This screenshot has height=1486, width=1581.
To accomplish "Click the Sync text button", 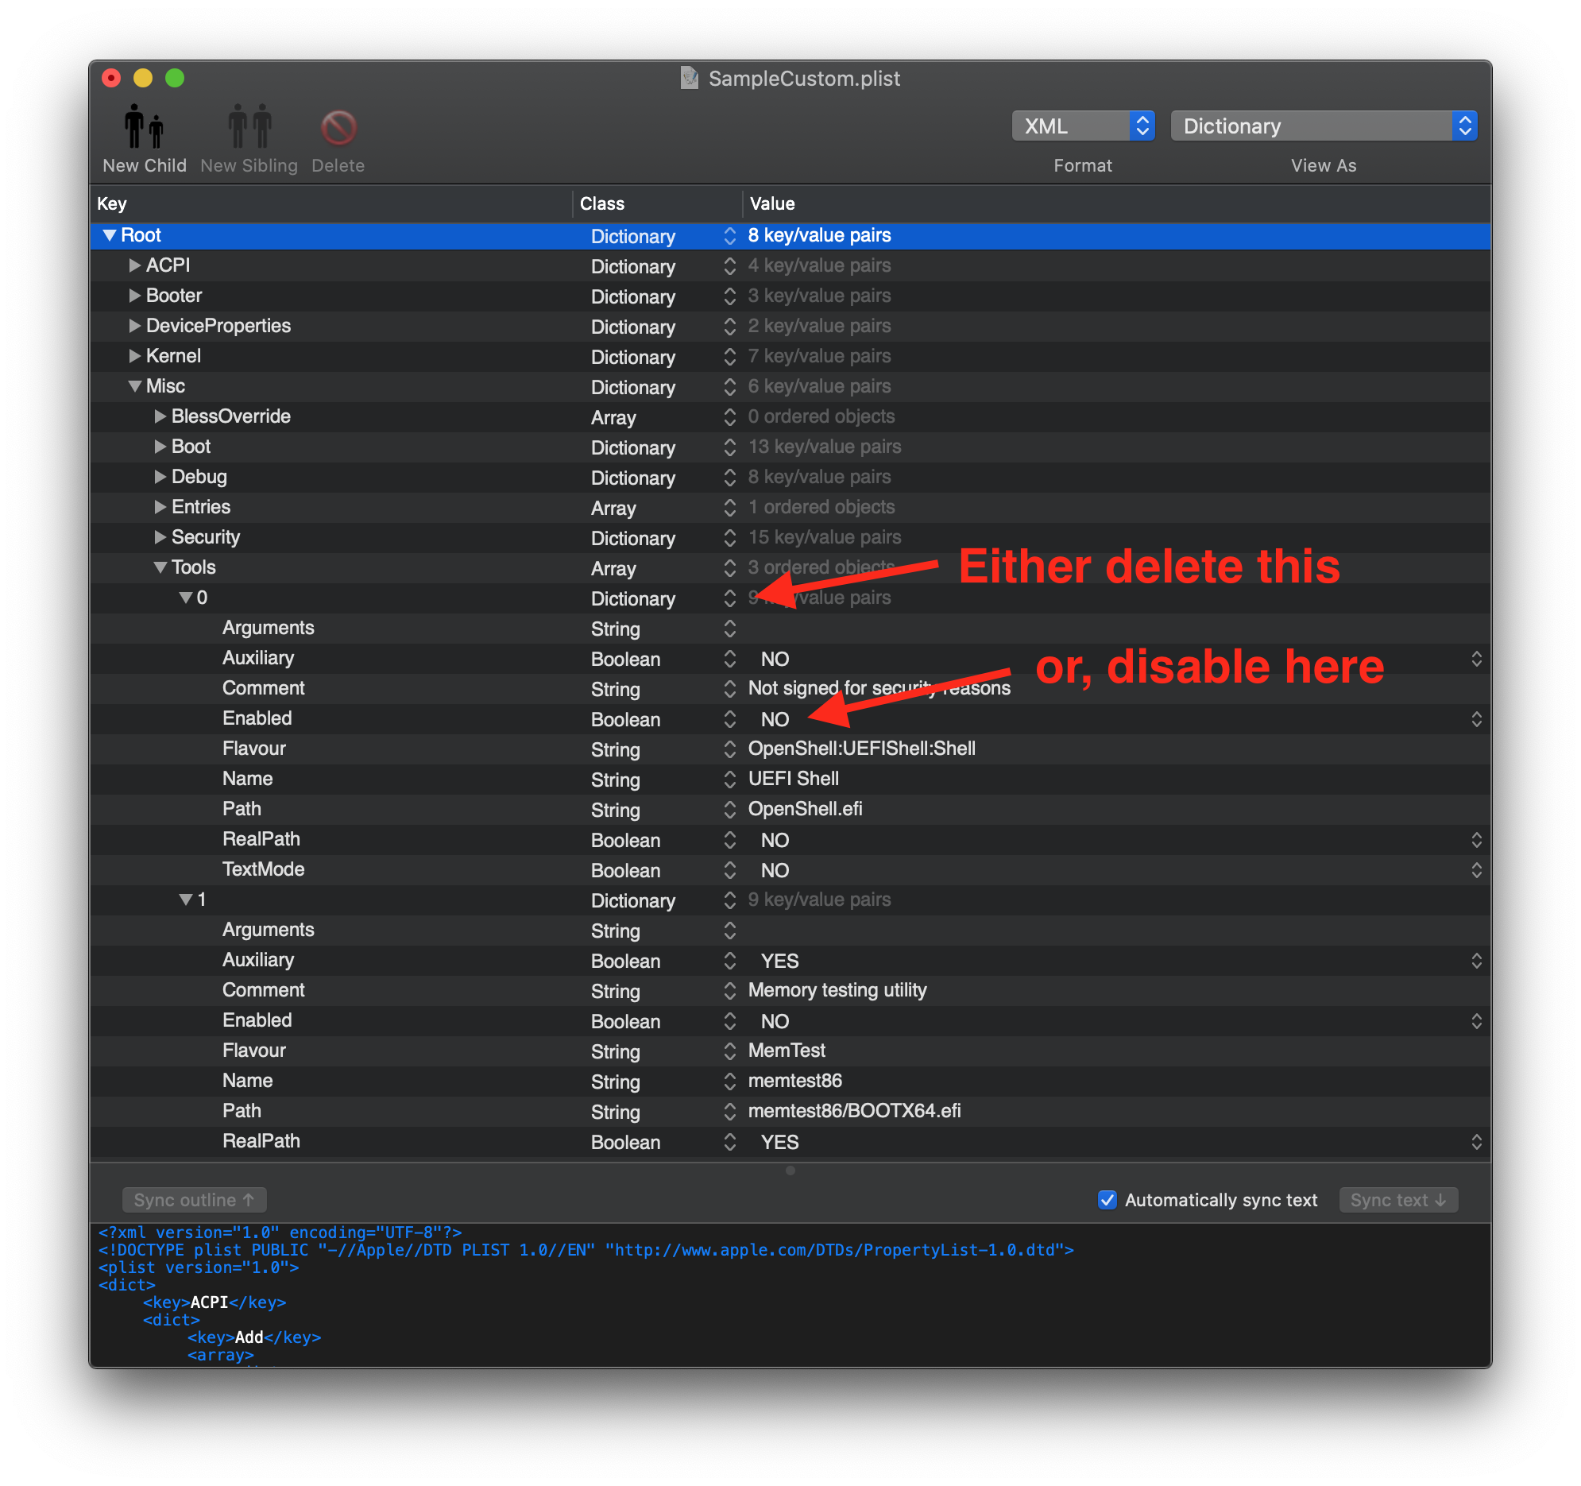I will pyautogui.click(x=1397, y=1200).
